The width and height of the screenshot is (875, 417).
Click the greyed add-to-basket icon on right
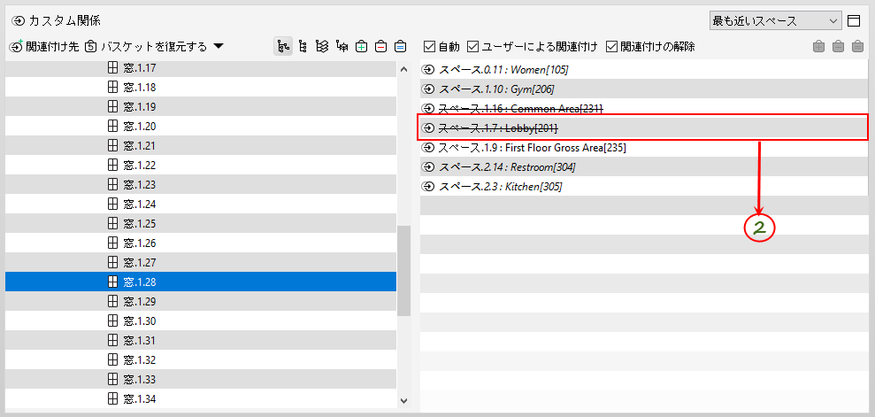[x=818, y=47]
